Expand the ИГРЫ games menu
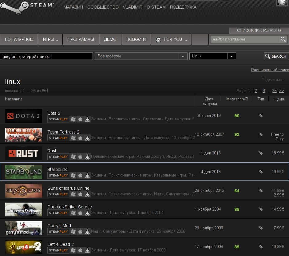Image resolution: width=289 pixels, height=256 pixels. point(50,39)
